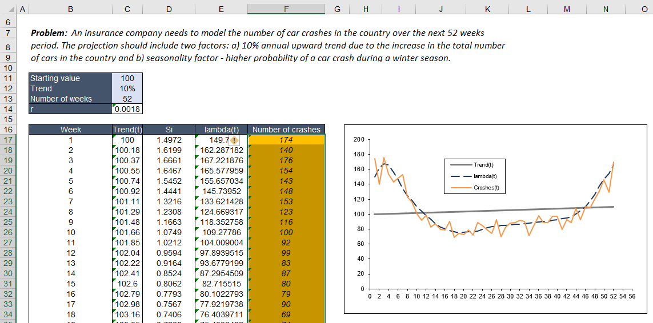
Task: Click the 'Trend(t)' table header
Action: tap(127, 130)
